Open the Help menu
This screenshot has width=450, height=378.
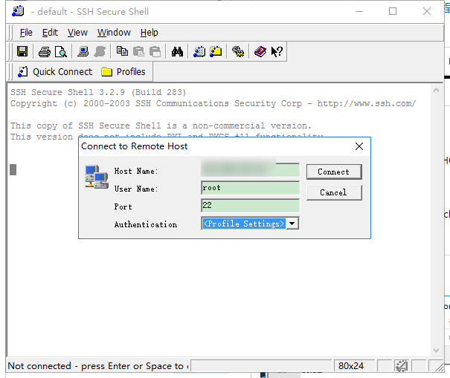pyautogui.click(x=150, y=33)
